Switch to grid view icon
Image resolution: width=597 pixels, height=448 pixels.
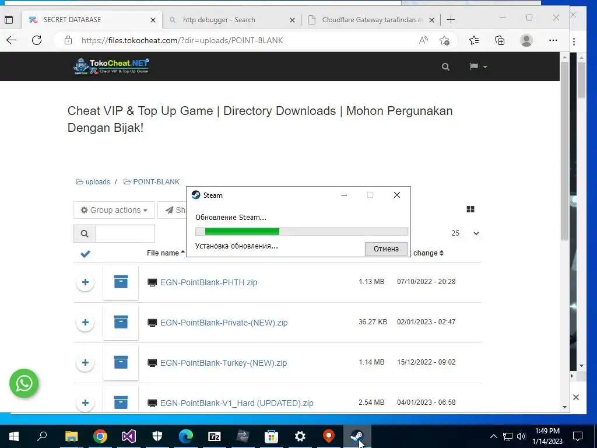pyautogui.click(x=470, y=209)
